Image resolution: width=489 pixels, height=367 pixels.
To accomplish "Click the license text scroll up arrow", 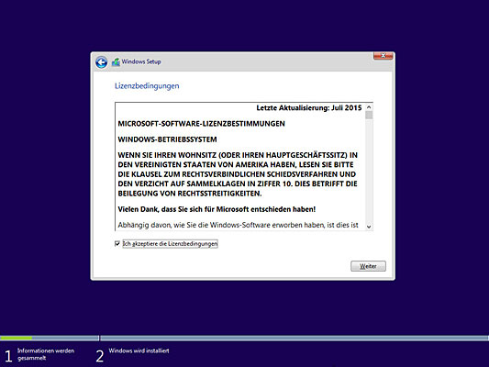I will pos(369,107).
